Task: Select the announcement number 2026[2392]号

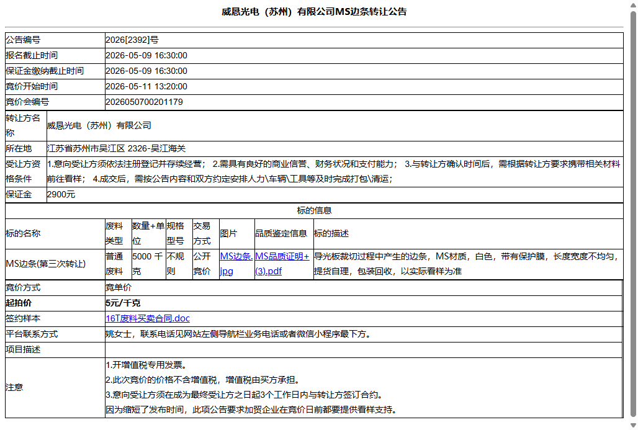Action: (x=132, y=40)
